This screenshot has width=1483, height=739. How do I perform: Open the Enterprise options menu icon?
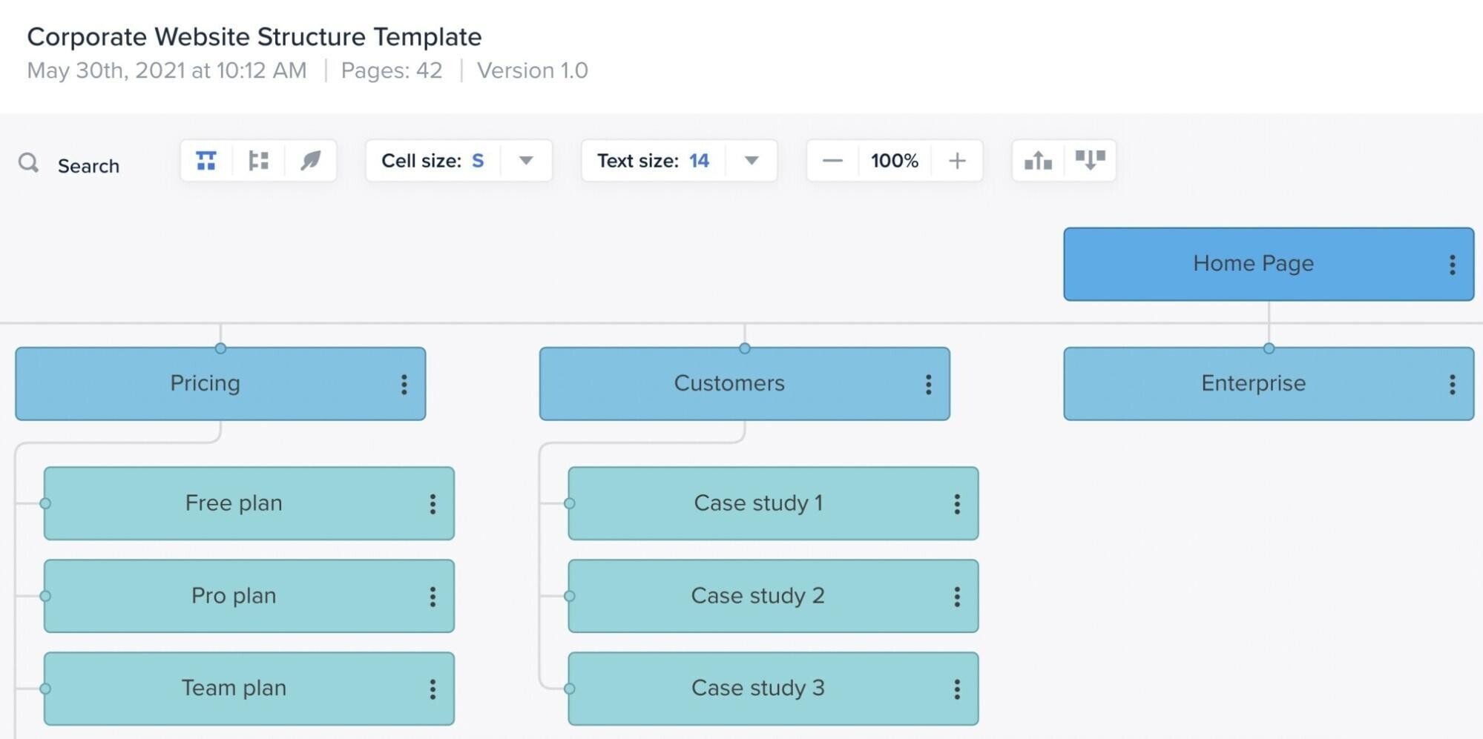coord(1453,383)
